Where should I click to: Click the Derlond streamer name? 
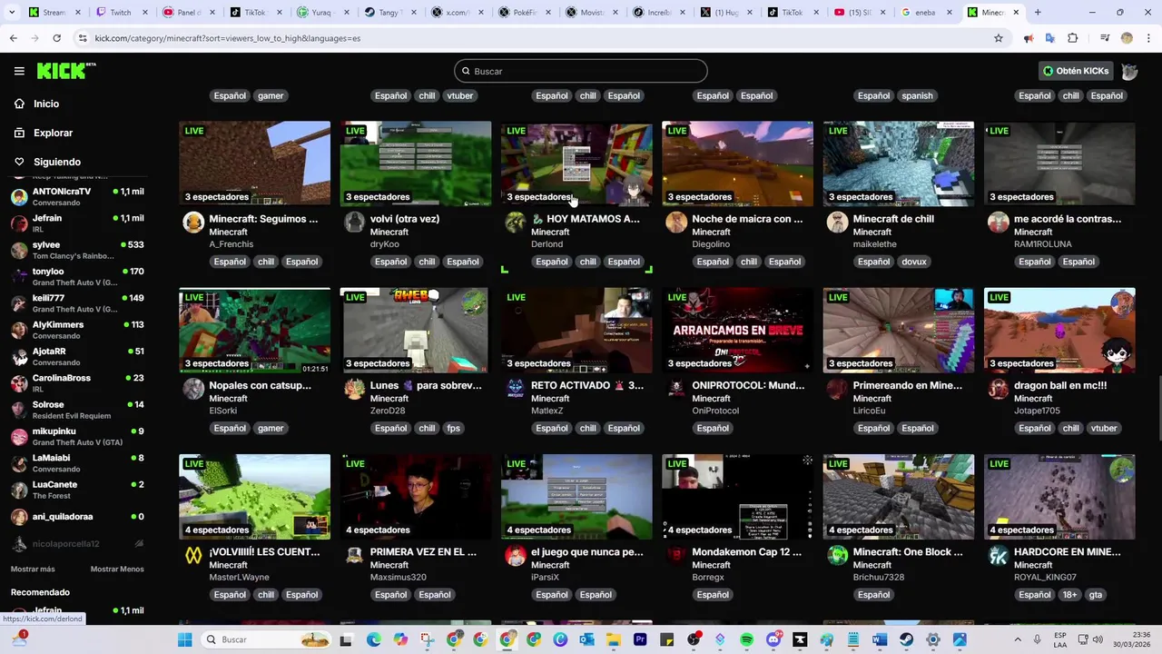(x=547, y=244)
